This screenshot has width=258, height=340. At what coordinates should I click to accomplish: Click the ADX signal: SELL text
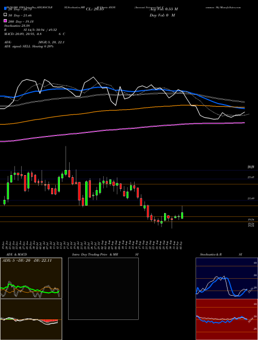click(29, 46)
